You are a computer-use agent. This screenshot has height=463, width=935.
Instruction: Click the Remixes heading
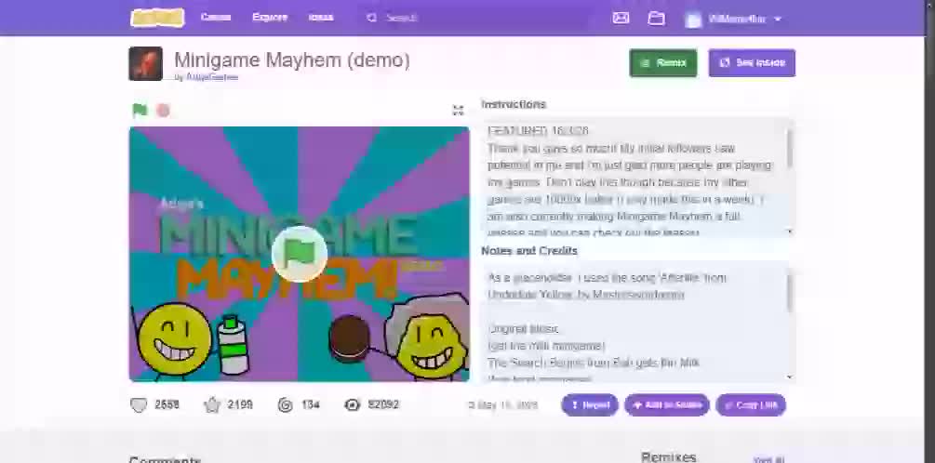pyautogui.click(x=668, y=457)
